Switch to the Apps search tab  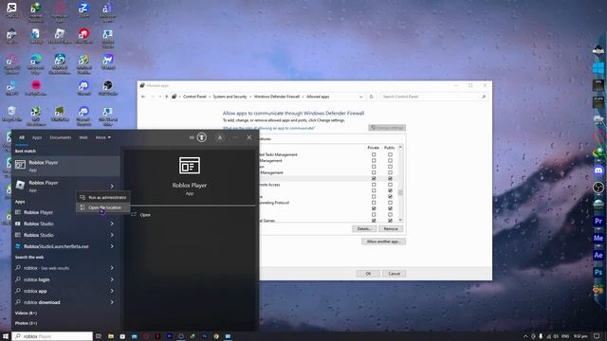37,137
